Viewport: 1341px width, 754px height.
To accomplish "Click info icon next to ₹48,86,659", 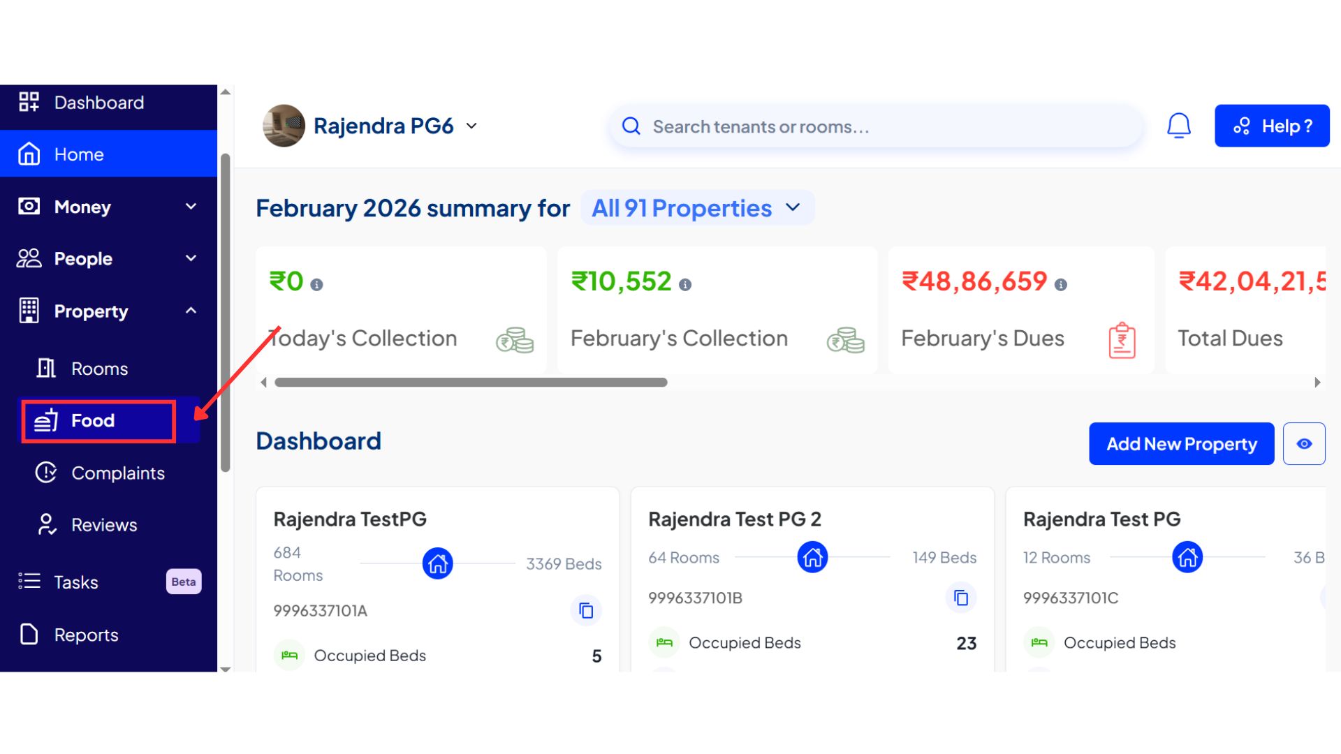I will click(x=1060, y=285).
